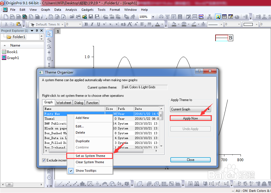Click the light bulb toolbar icon
Viewport: 271px width, 193px height.
coord(203,24)
